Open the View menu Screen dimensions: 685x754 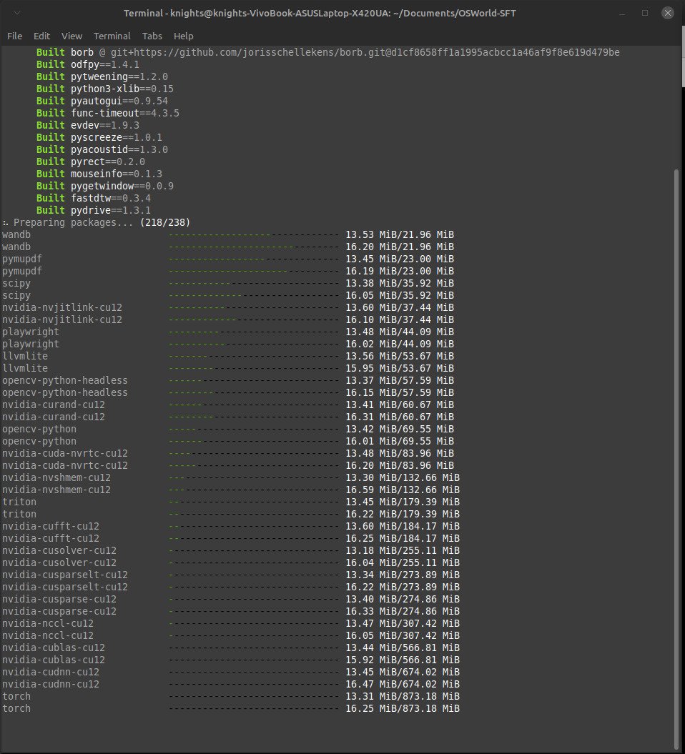click(x=72, y=36)
